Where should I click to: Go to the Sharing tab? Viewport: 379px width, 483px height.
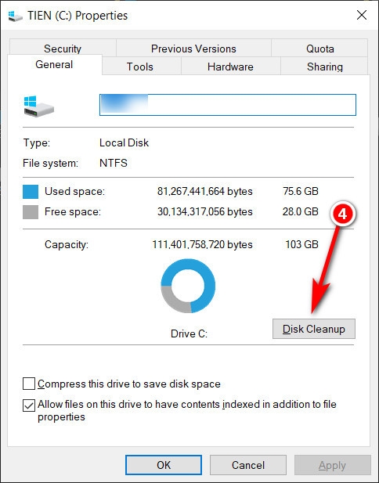(x=325, y=67)
